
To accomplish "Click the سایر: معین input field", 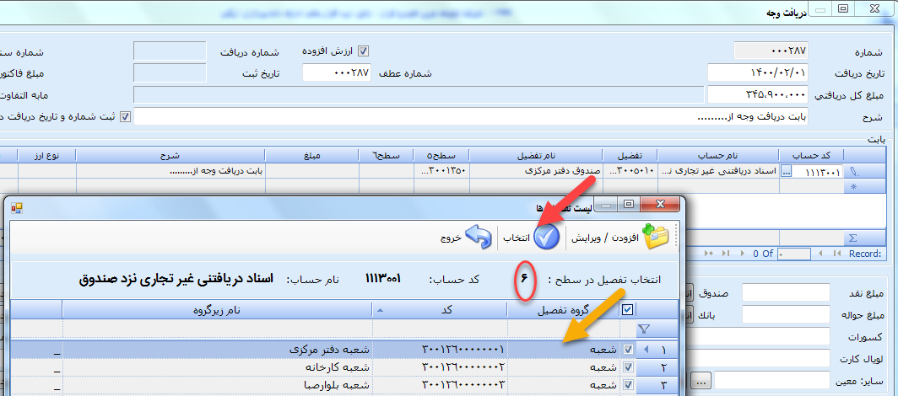I will [x=771, y=380].
